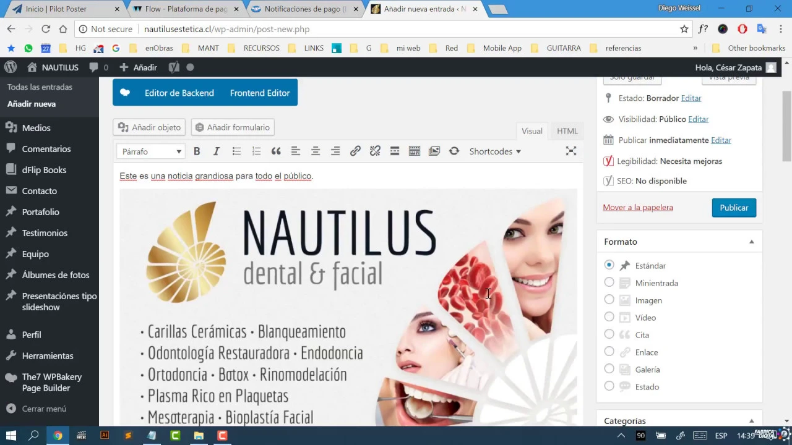Select the Enlace post format

tap(609, 351)
